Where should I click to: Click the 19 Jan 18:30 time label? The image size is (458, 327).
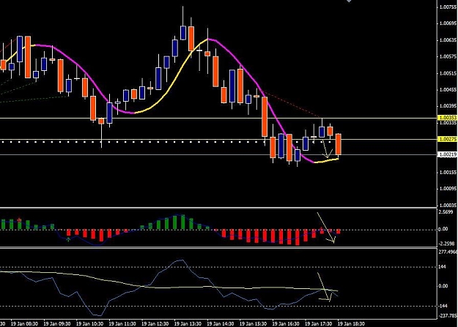tap(351, 324)
